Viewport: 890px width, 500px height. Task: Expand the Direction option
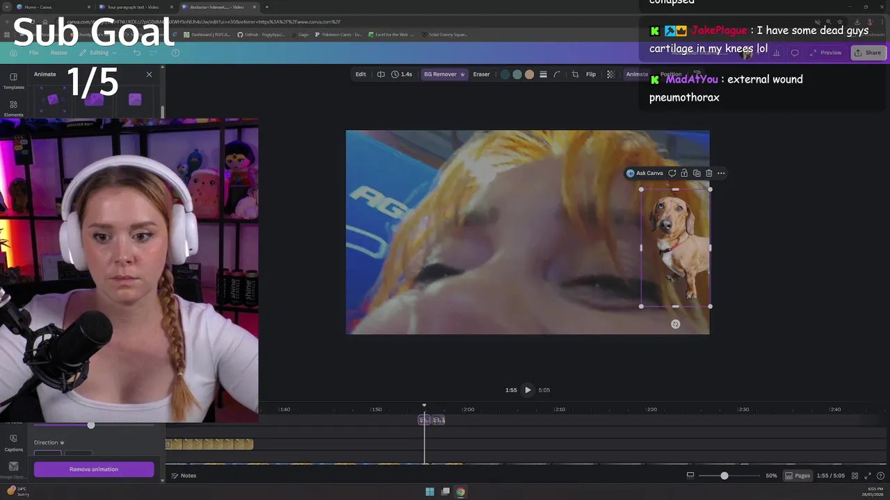pyautogui.click(x=49, y=442)
